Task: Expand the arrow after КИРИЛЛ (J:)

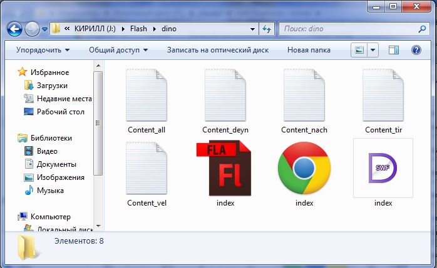Action: click(123, 29)
